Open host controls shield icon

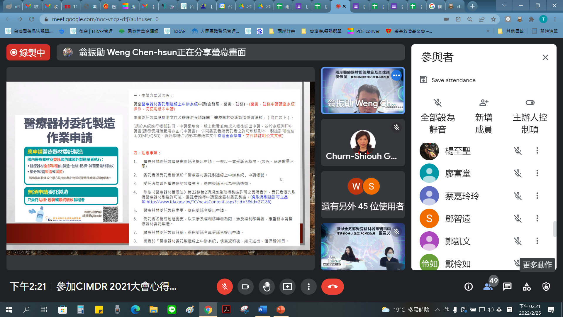tap(546, 286)
